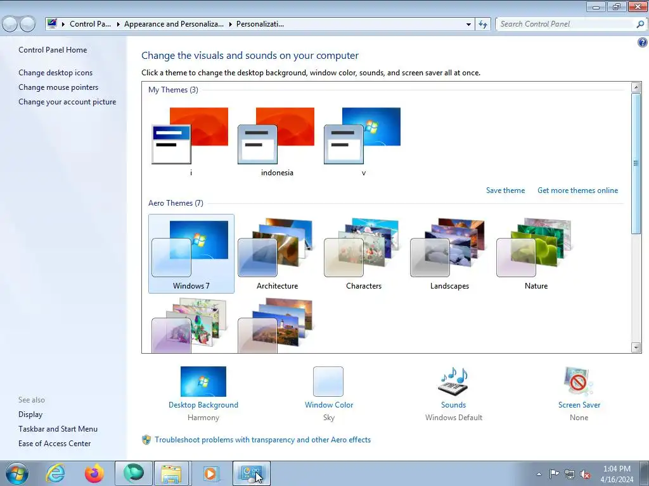Click Save theme link

(x=505, y=190)
